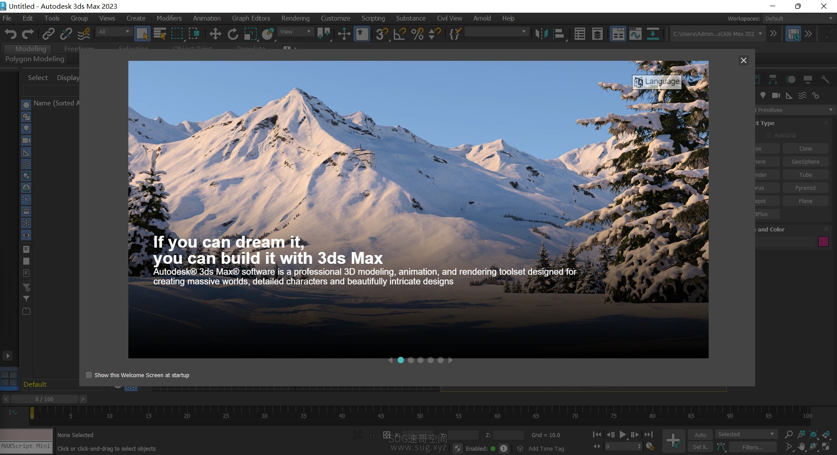Select the Rotate tool icon

coord(233,34)
